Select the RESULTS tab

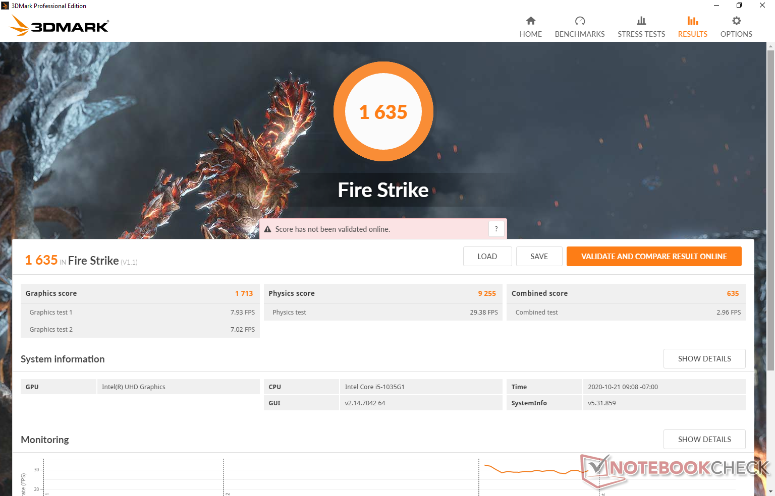[693, 27]
